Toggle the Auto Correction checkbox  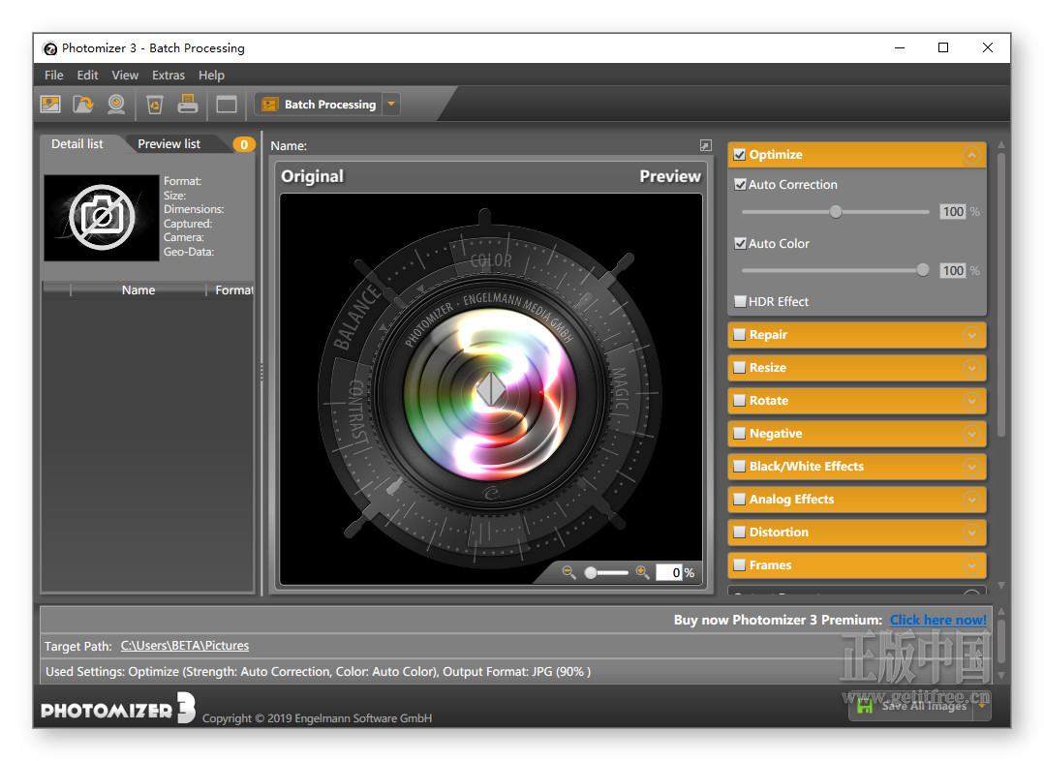tap(740, 184)
